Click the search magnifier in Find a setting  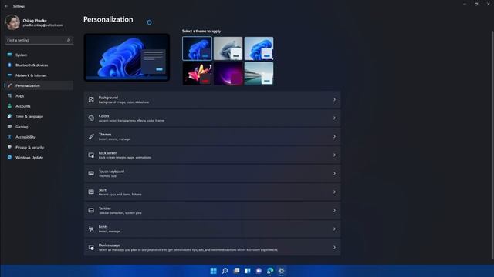point(69,40)
